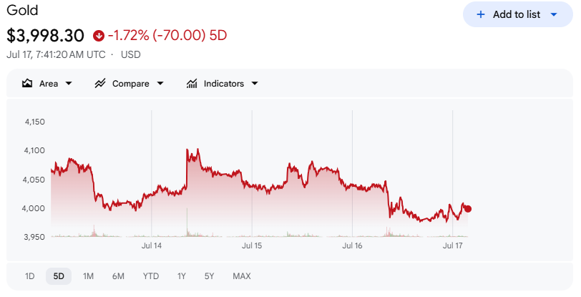
Task: Click the red current-price dot on chart
Action: tap(468, 209)
